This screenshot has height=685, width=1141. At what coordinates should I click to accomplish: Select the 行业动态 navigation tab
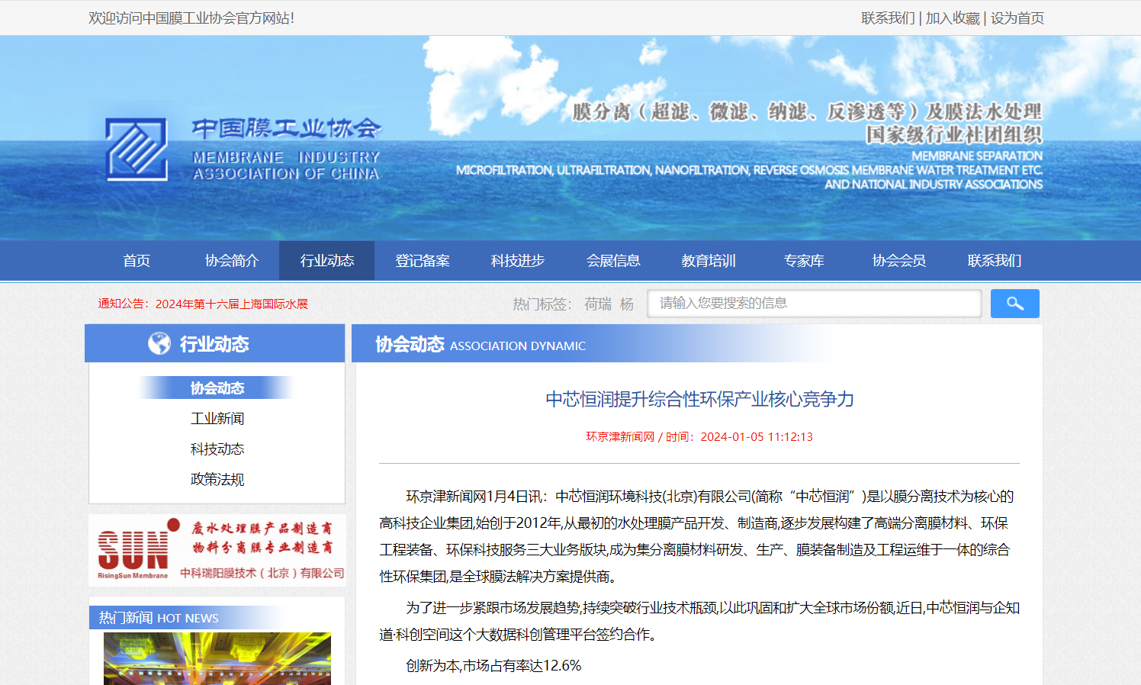[326, 260]
